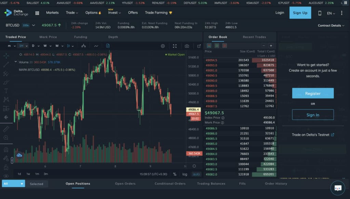Image resolution: width=350 pixels, height=199 pixels.
Task: Expand the BTCUSD contract selector
Action: 33,25
